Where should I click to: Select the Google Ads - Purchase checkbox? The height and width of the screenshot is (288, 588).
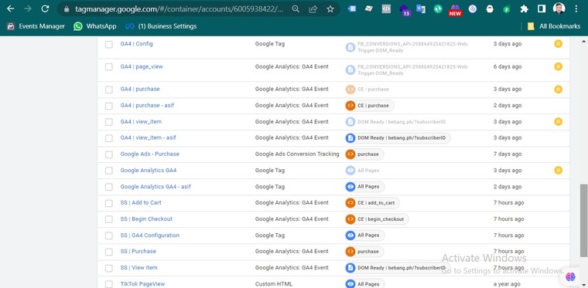109,154
